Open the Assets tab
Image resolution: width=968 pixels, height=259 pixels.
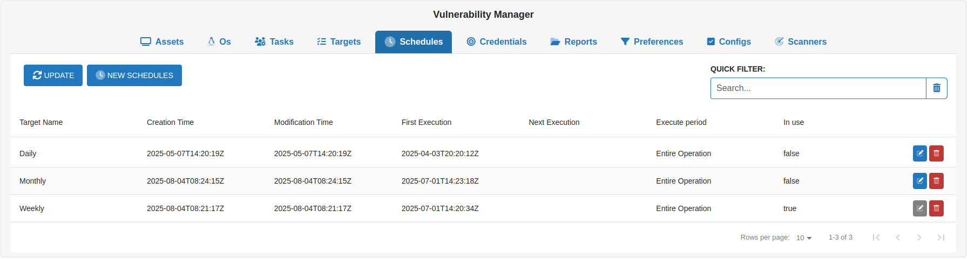click(x=162, y=42)
